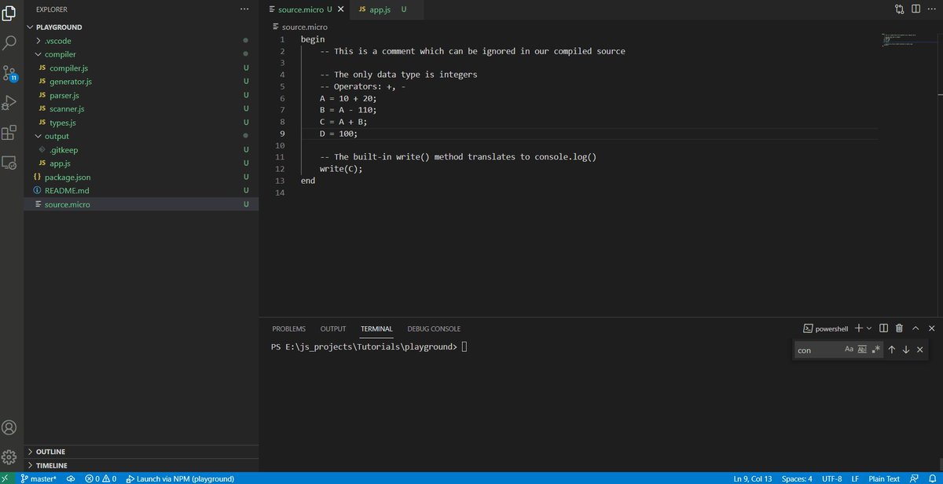Click Launch via NPM (playground) status item

coord(179,478)
